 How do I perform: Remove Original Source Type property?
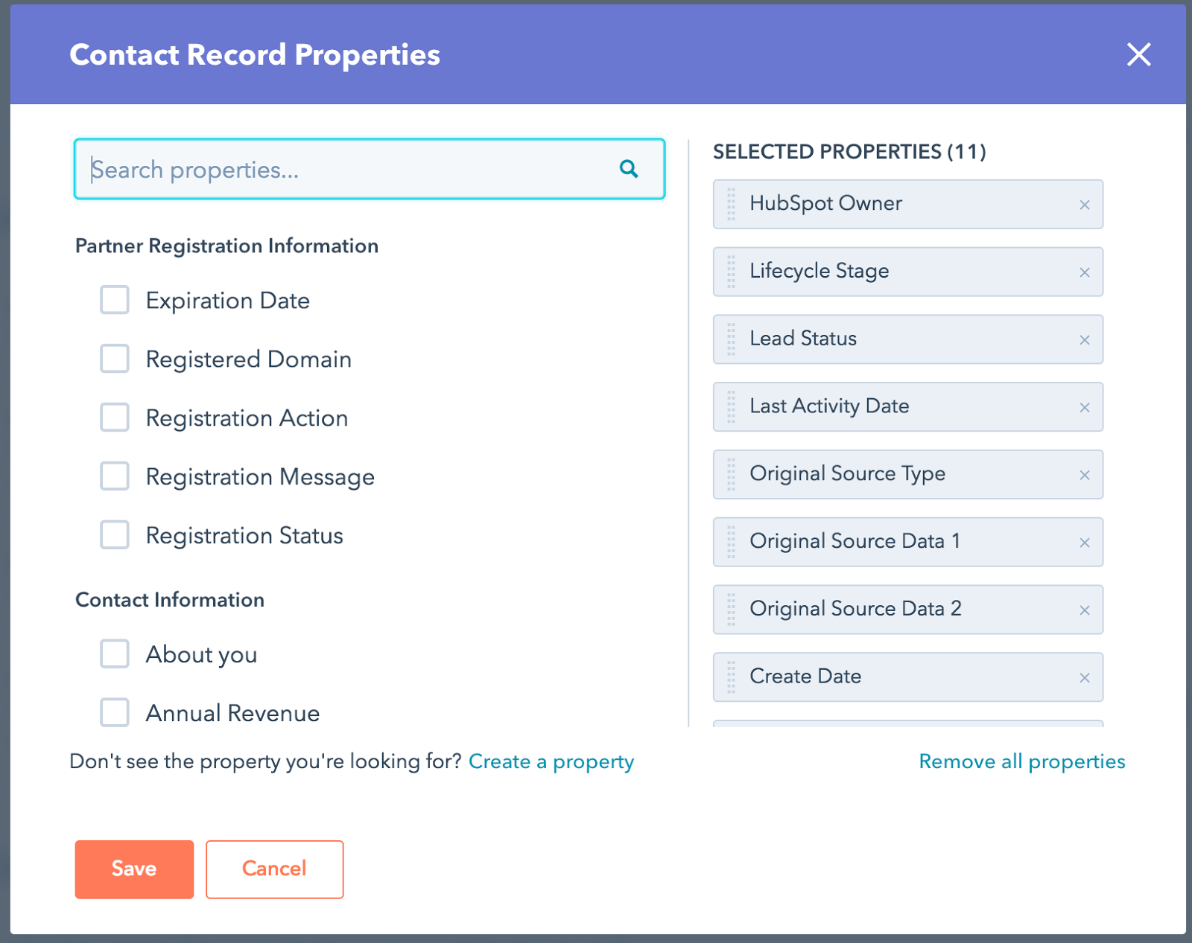click(x=1085, y=475)
